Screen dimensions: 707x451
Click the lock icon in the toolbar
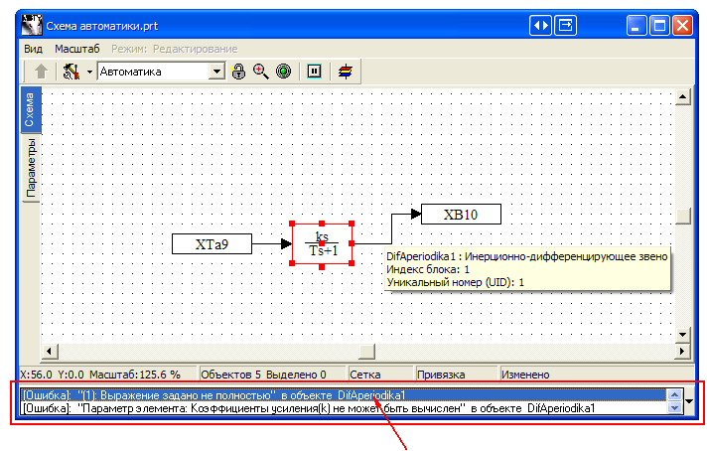(x=239, y=72)
